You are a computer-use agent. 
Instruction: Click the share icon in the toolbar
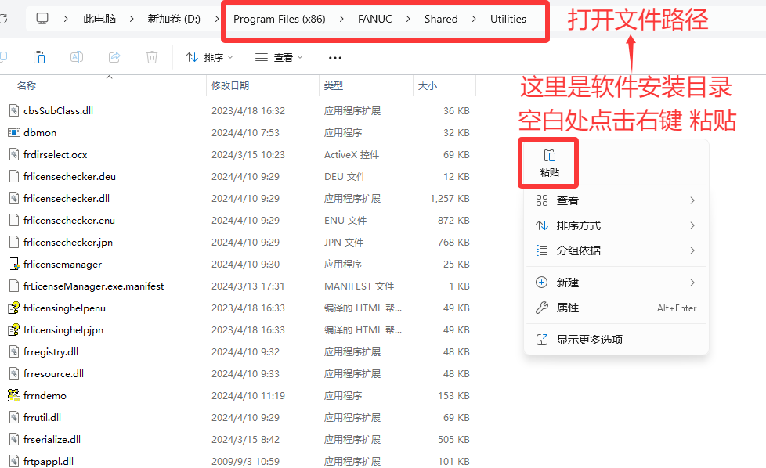[114, 57]
